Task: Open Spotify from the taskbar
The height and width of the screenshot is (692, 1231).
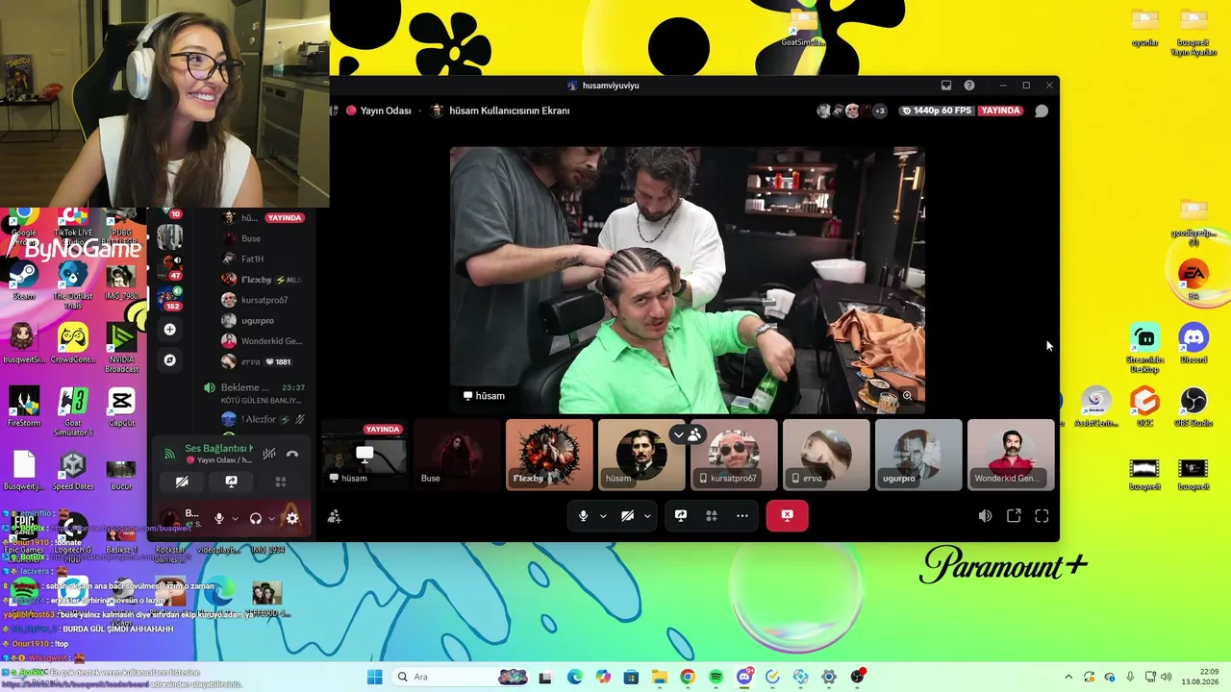Action: (716, 677)
